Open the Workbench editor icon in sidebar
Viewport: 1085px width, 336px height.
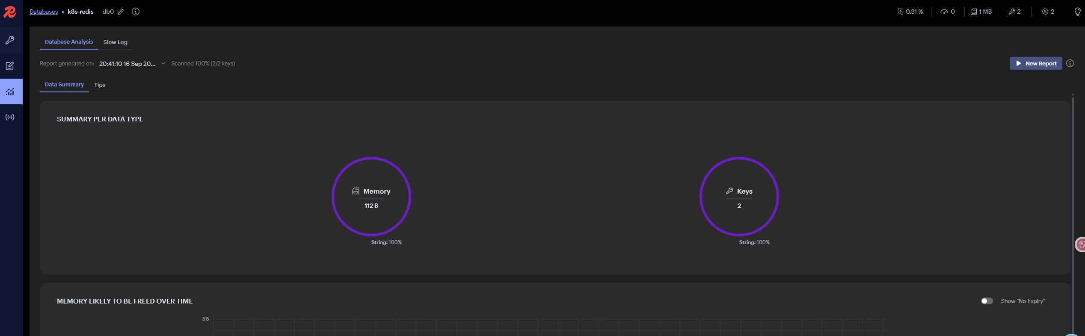10,66
